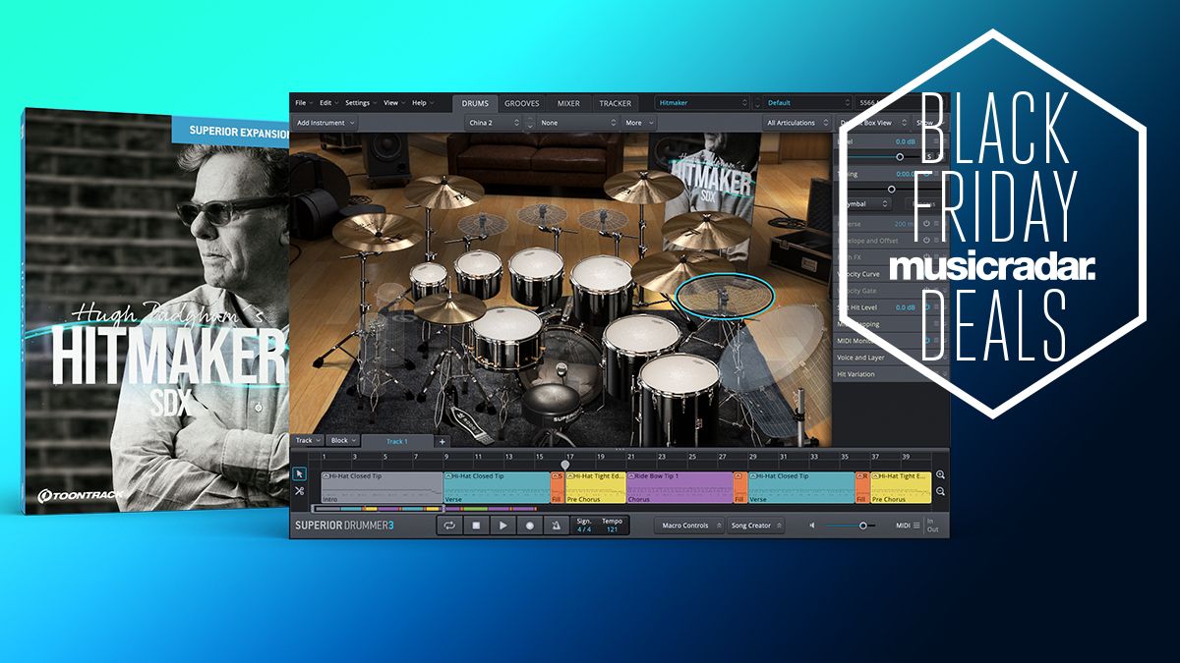The image size is (1180, 663).
Task: Start recording with the record button
Action: (x=530, y=525)
